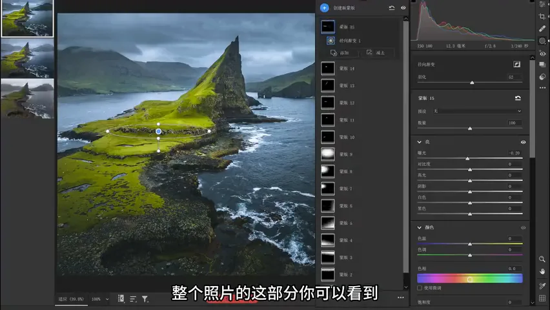Click the blue plus create new mask button
Screen dimensions: 550x310
click(325, 8)
